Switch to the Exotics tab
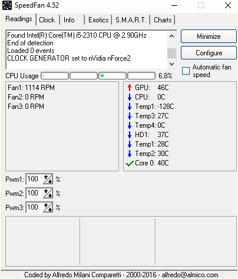 pyautogui.click(x=98, y=20)
